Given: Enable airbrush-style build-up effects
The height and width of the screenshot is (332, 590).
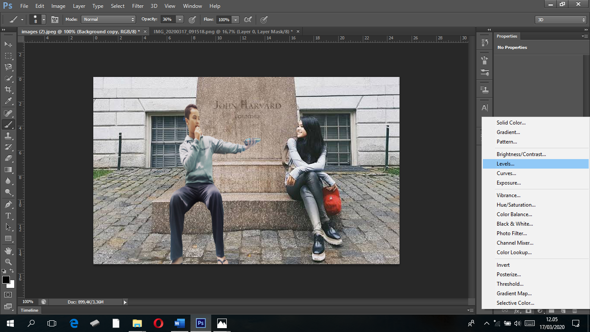Looking at the screenshot, I should [248, 19].
